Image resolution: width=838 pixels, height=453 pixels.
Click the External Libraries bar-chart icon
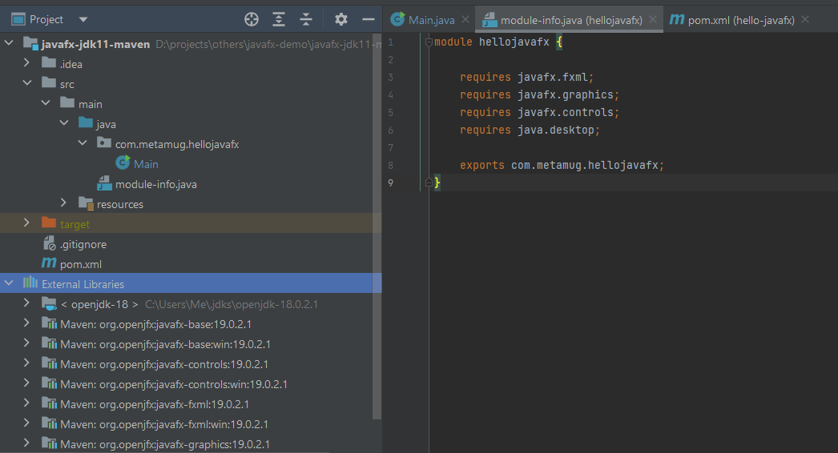pos(30,283)
